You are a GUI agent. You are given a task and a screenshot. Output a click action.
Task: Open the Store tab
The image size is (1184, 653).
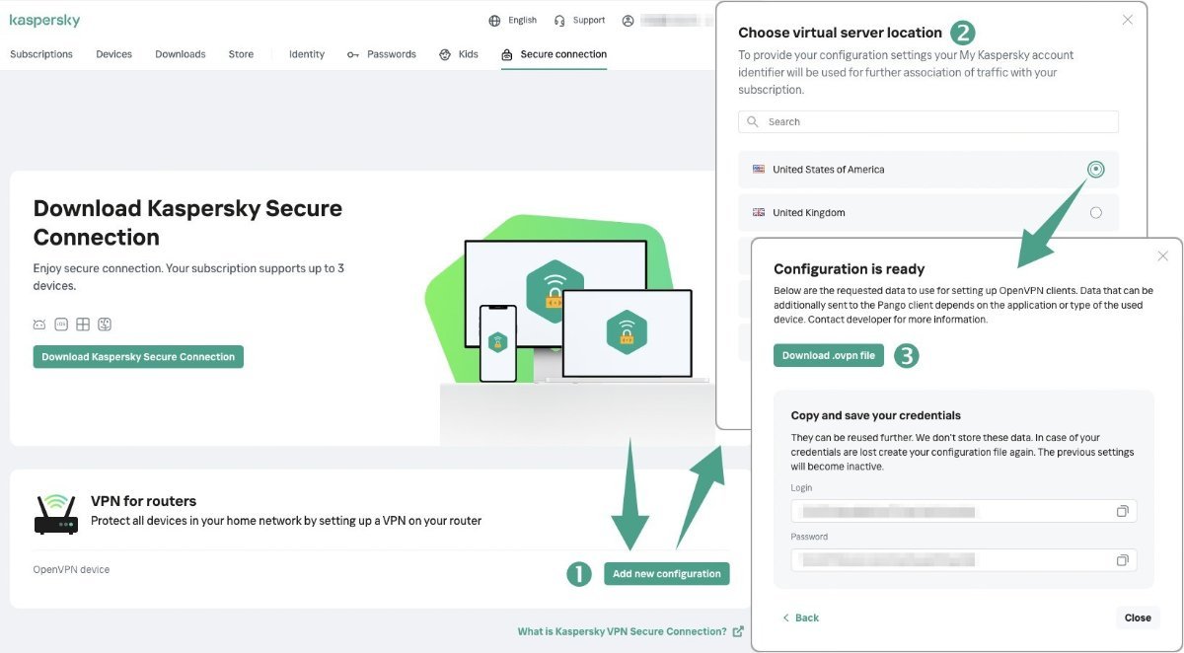click(x=241, y=54)
